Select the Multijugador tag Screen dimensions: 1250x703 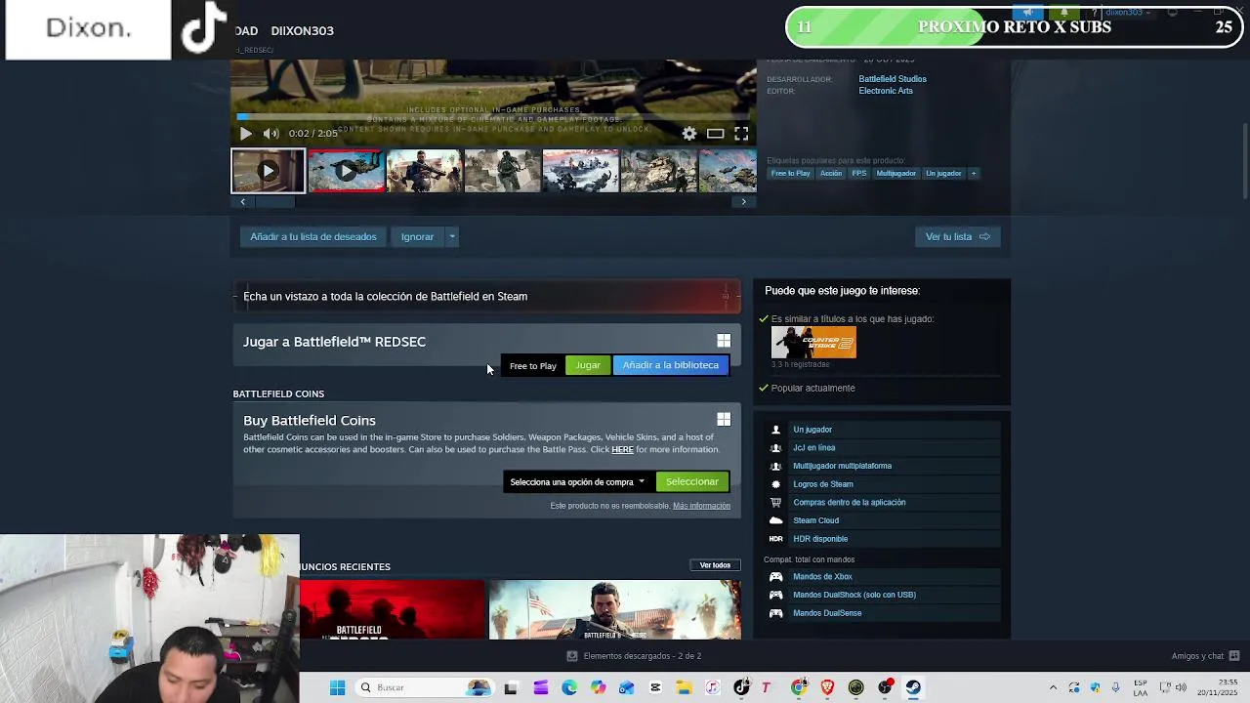(896, 174)
